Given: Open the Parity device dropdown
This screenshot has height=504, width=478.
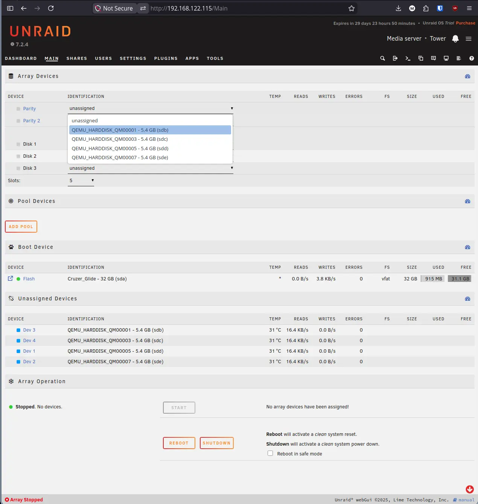Looking at the screenshot, I should tap(151, 108).
